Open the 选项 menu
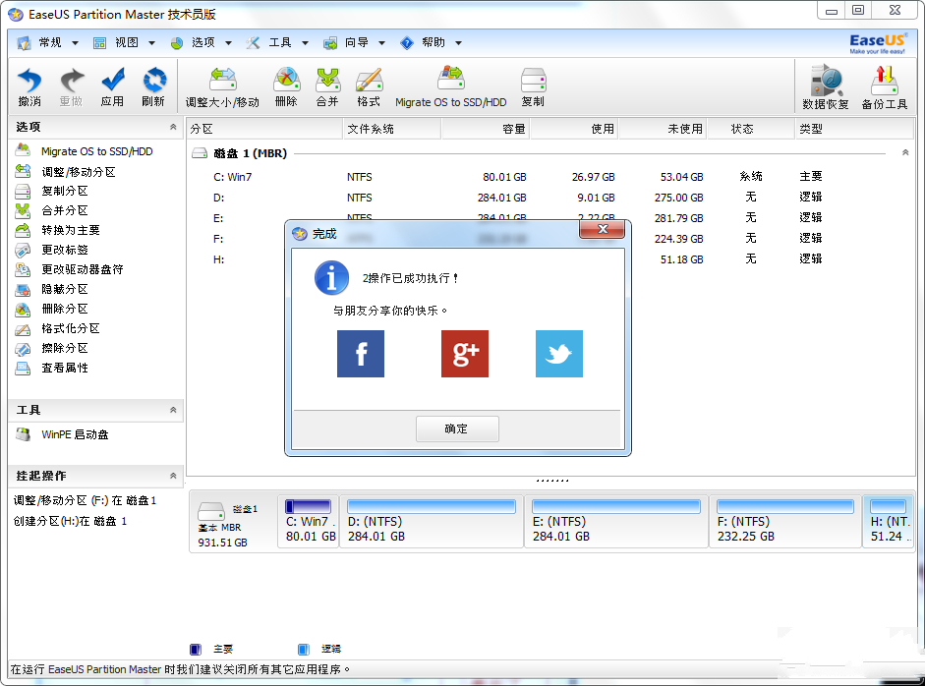The height and width of the screenshot is (686, 925). pyautogui.click(x=202, y=42)
